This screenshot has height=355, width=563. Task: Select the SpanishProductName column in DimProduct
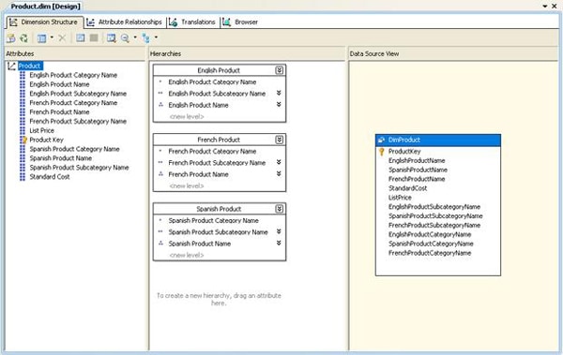(x=418, y=170)
